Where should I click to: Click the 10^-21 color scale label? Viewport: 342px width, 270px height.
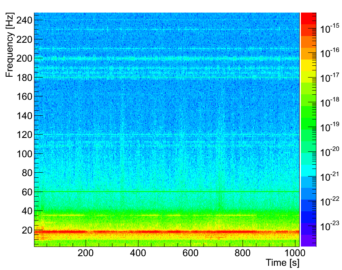click(x=329, y=177)
